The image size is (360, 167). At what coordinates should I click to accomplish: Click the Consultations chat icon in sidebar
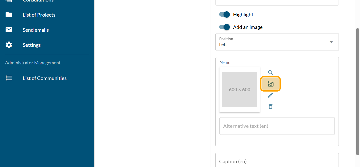9,1
